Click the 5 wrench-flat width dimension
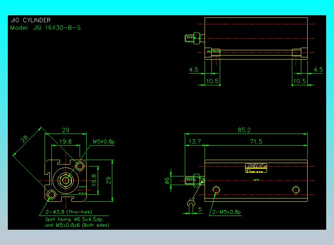Screen dimensions: 334x245 pos(200,210)
